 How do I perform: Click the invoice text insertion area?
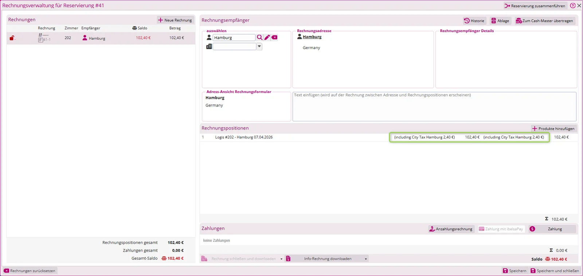[x=434, y=107]
